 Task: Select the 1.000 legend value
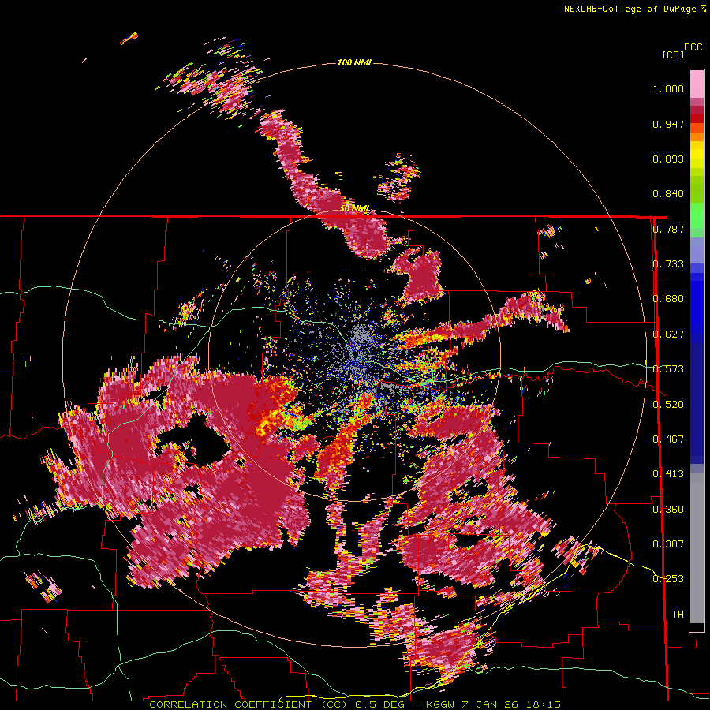coord(668,88)
